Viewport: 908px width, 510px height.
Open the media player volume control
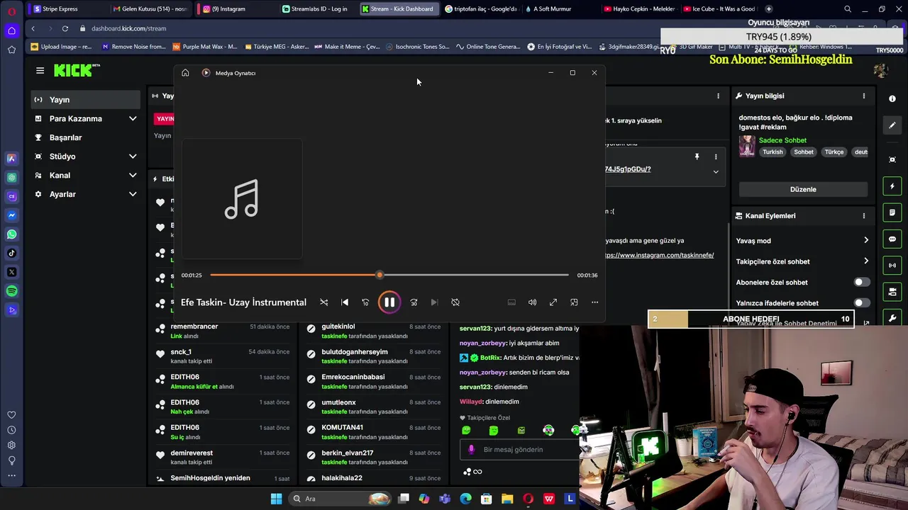pos(532,302)
